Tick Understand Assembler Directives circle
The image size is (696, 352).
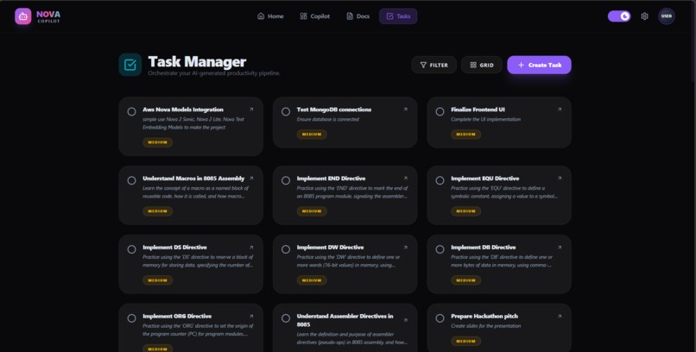pos(286,318)
